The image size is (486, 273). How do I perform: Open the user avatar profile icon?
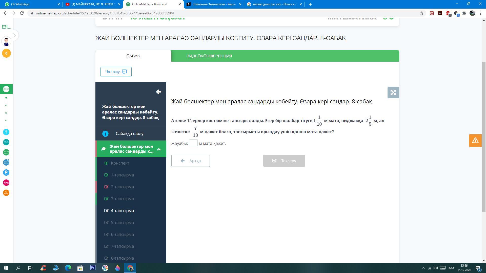(6, 41)
